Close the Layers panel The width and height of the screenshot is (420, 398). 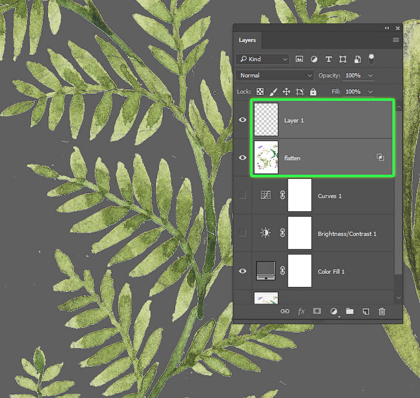[398, 28]
